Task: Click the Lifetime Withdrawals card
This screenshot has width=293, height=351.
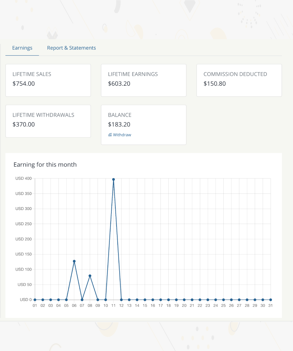Action: [48, 121]
